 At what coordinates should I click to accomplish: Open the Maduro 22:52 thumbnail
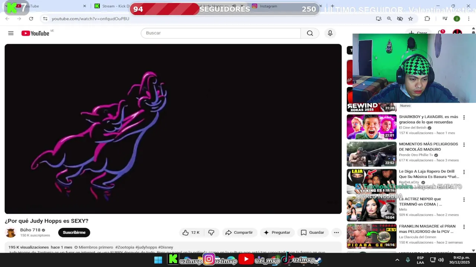pyautogui.click(x=372, y=154)
